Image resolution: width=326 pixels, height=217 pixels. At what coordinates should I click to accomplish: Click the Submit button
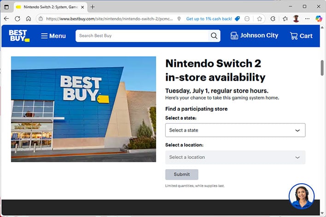click(x=182, y=174)
